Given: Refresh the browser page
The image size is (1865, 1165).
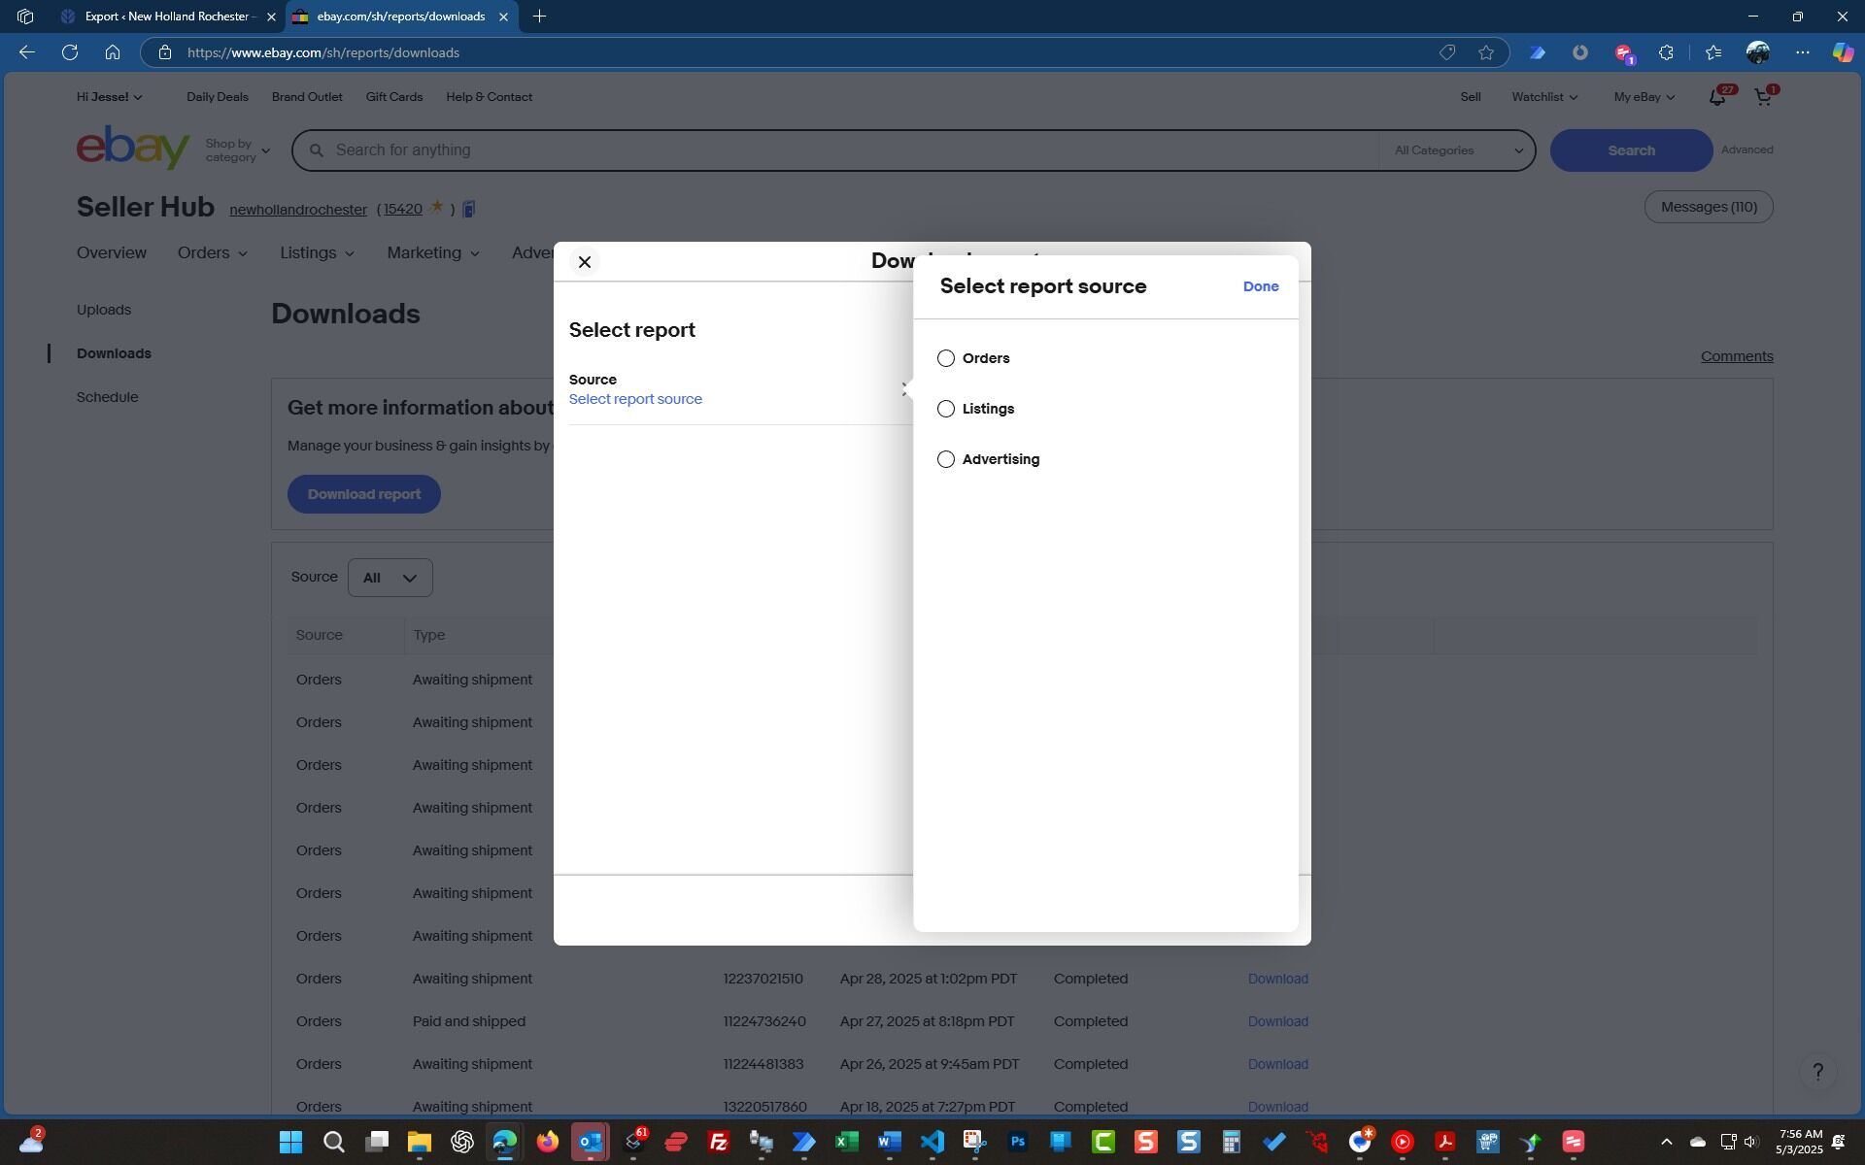Looking at the screenshot, I should click(x=70, y=52).
